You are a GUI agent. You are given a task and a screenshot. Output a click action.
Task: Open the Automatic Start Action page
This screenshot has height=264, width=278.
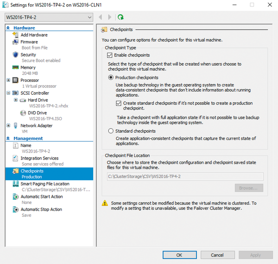pos(42,196)
